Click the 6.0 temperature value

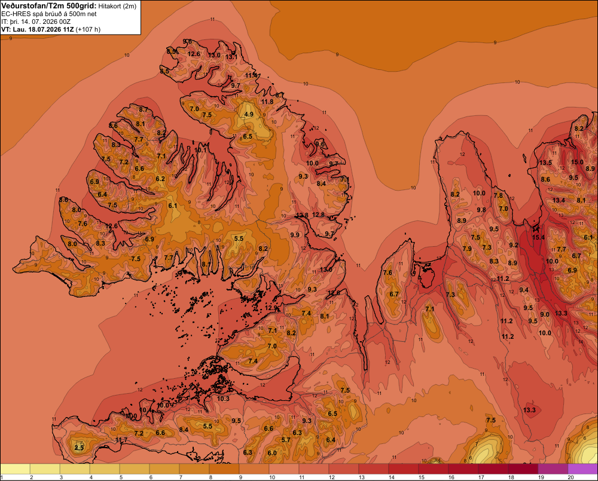click(x=272, y=453)
